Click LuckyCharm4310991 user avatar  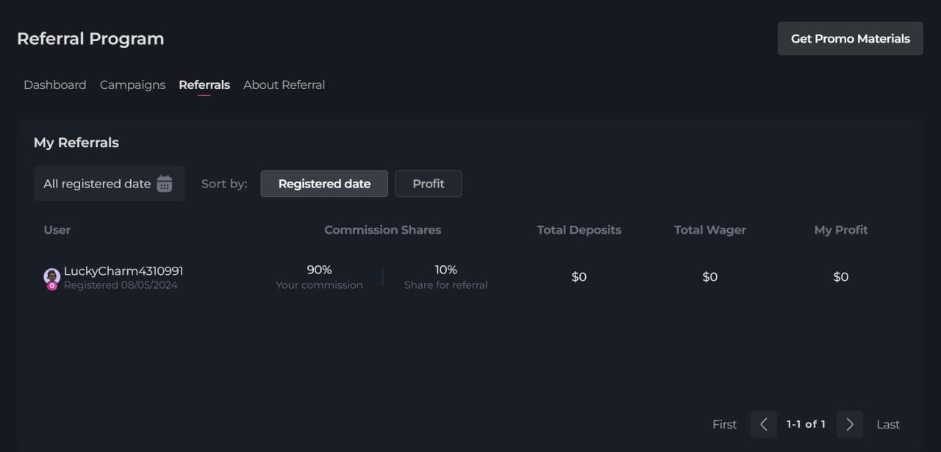coord(51,276)
